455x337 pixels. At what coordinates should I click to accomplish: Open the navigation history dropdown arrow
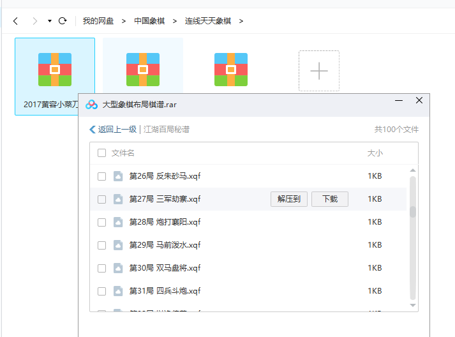pos(49,21)
